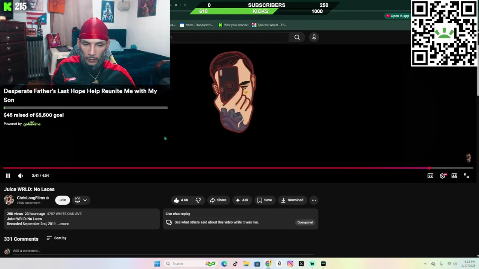Click the QR code overlay
The width and height of the screenshot is (479, 269).
click(x=444, y=33)
